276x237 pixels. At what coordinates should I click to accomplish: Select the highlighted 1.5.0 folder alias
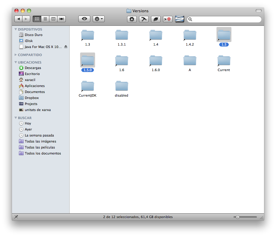[x=88, y=61]
